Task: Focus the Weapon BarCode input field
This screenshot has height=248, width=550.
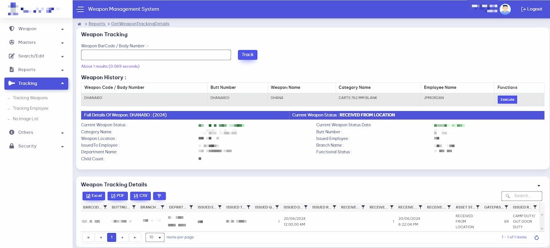Action: click(x=156, y=55)
